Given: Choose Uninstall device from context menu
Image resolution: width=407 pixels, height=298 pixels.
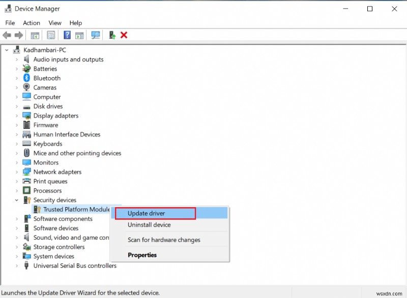Looking at the screenshot, I should [x=150, y=225].
